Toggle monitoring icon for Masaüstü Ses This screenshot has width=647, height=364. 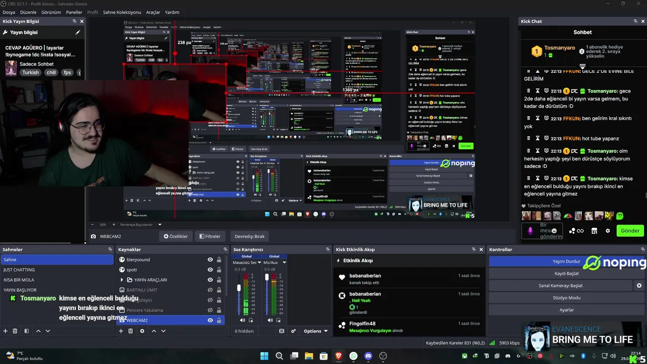251,320
